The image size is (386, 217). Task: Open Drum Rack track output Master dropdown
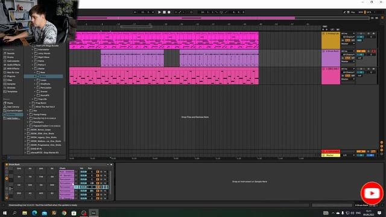click(348, 61)
